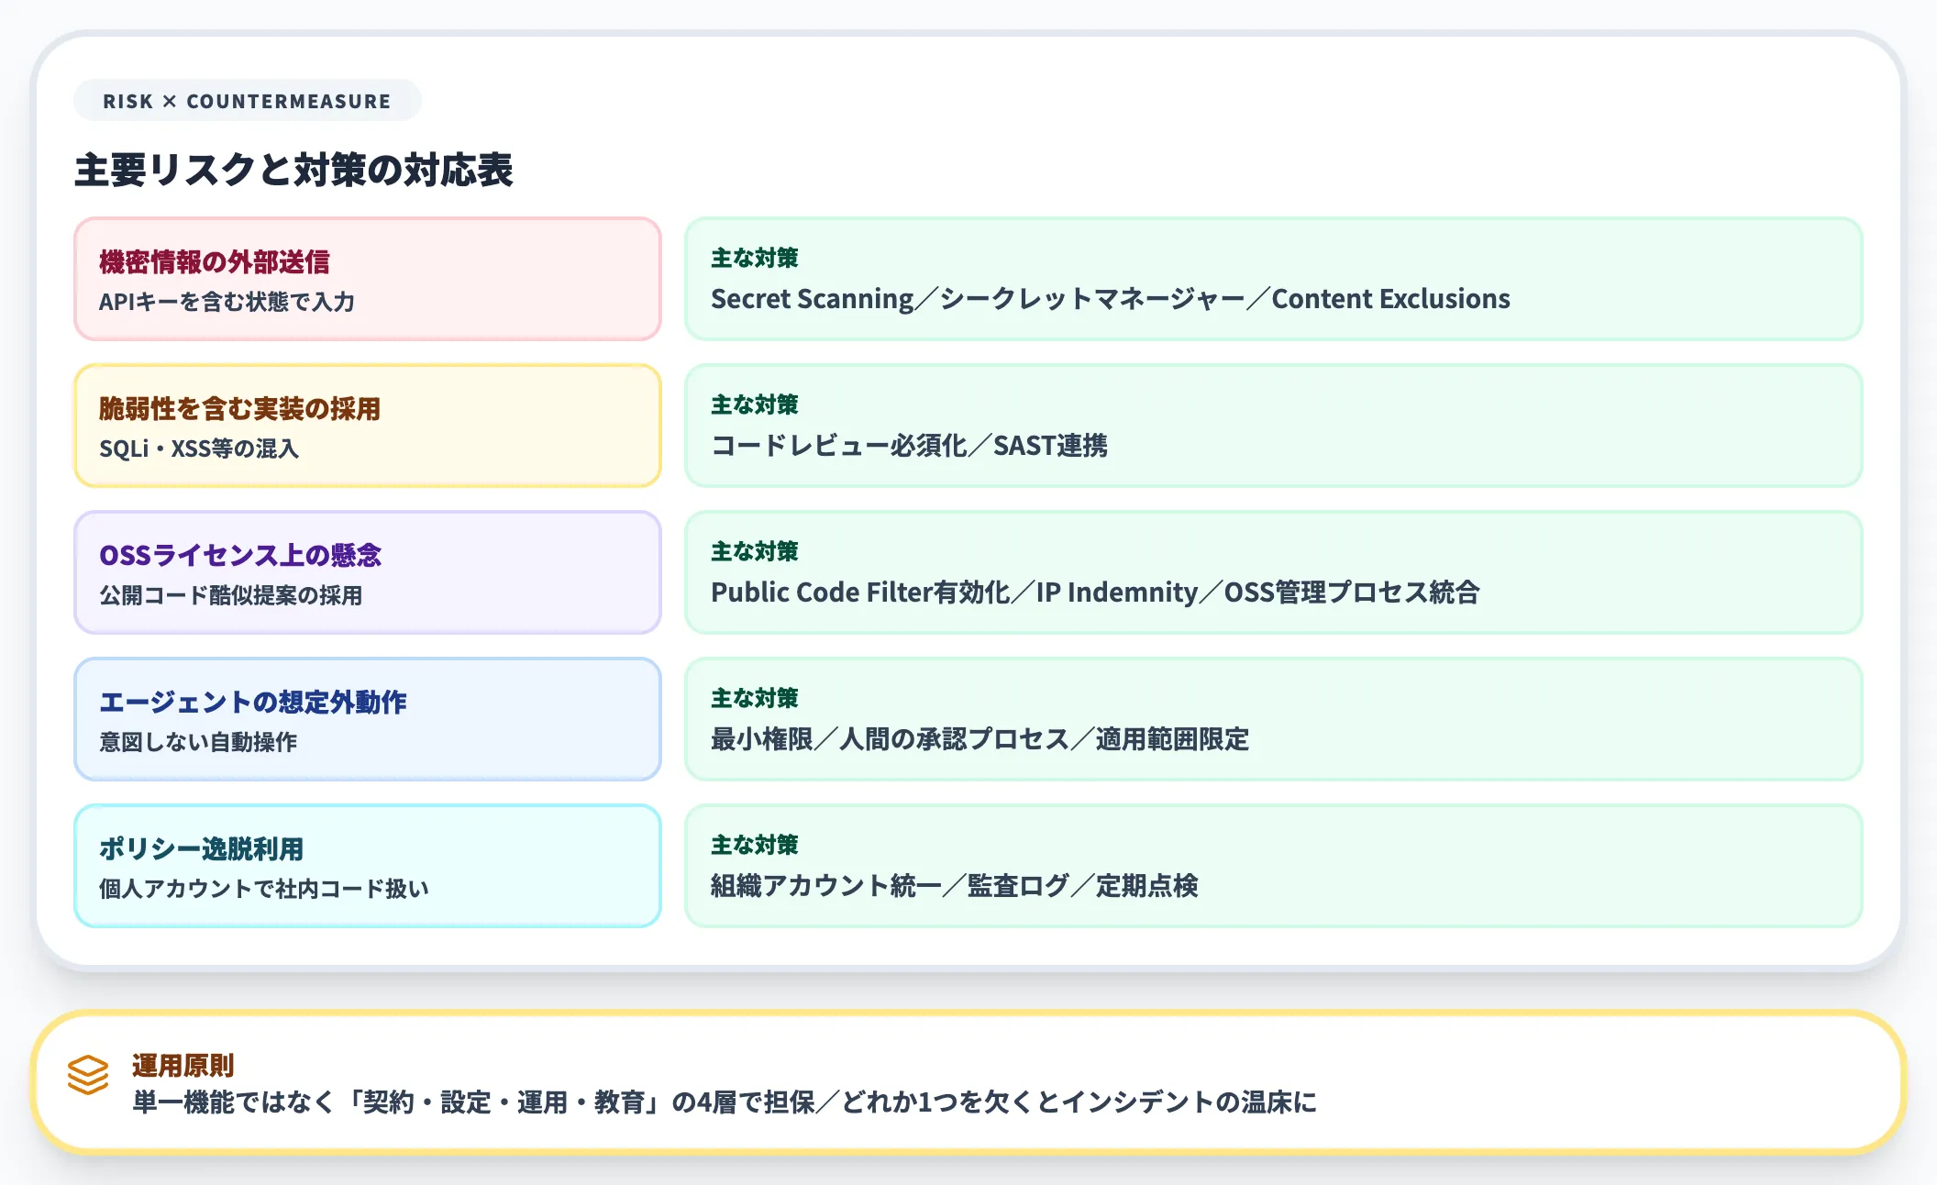Open the ポリシー逸脱利用 risk card
Image resolution: width=1937 pixels, height=1185 pixels.
click(367, 865)
